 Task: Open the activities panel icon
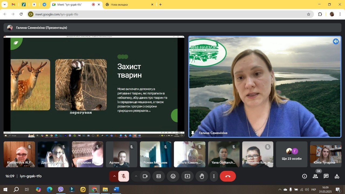337,176
